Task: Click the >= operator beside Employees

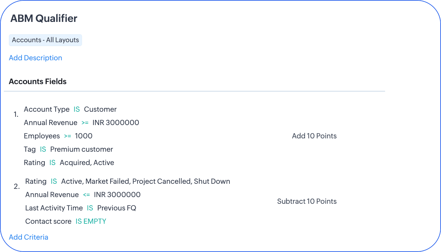Action: coord(67,136)
